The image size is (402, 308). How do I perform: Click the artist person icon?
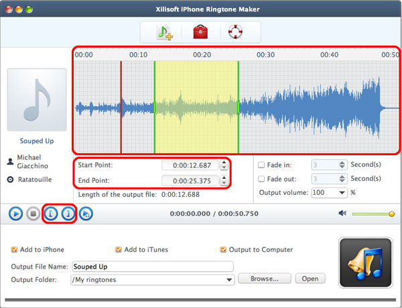(10, 161)
